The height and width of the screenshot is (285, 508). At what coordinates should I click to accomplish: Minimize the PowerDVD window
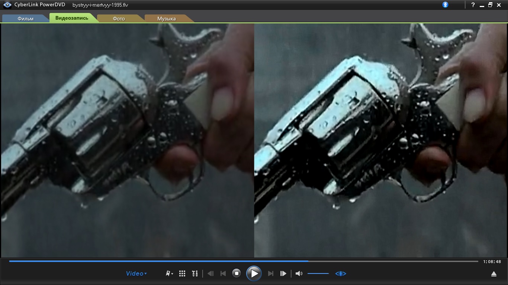[x=482, y=5]
